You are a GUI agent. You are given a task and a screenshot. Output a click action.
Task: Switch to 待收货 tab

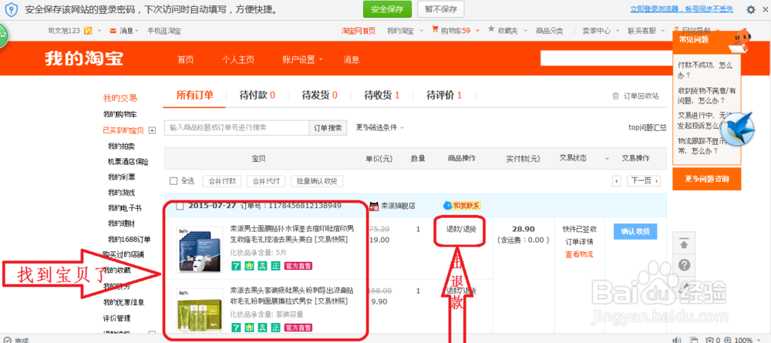tap(382, 96)
